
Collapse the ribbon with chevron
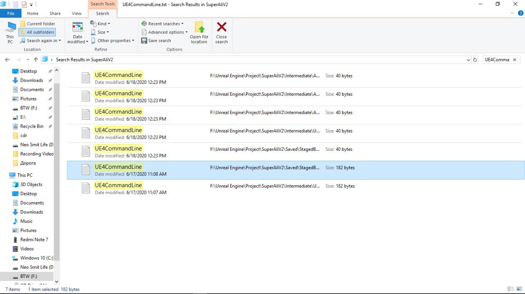(x=512, y=13)
